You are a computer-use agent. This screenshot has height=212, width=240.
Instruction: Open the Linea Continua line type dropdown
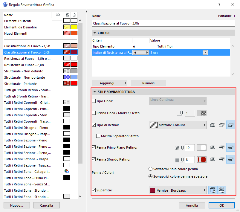(x=178, y=101)
